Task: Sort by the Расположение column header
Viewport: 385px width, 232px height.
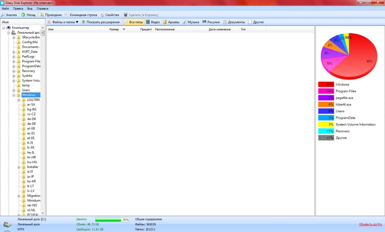Action: point(180,29)
